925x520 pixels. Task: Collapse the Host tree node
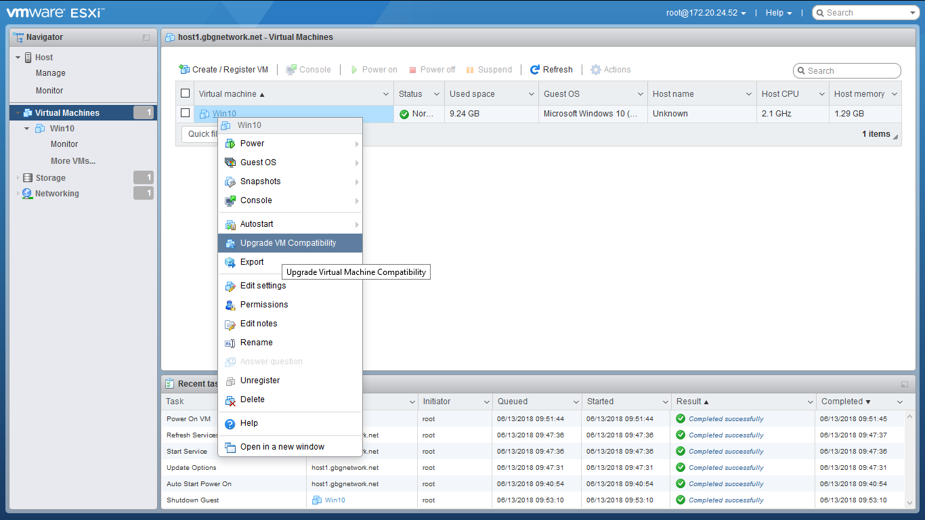[18, 58]
